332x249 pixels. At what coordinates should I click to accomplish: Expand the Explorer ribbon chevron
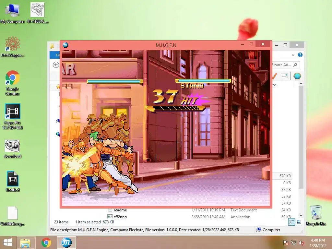click(293, 55)
